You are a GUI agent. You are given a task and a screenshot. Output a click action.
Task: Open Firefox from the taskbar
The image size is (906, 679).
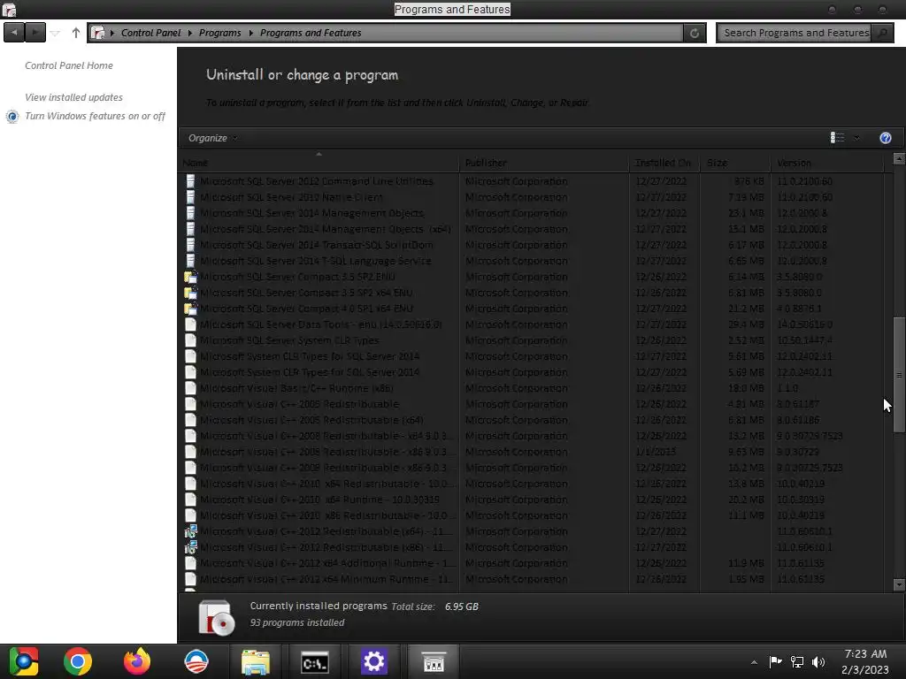137,661
